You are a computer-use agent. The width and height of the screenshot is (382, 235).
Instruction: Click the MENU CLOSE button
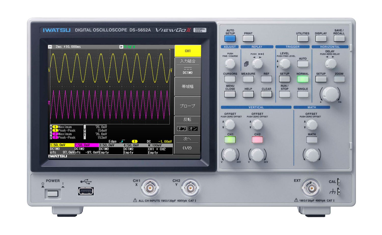(230, 94)
